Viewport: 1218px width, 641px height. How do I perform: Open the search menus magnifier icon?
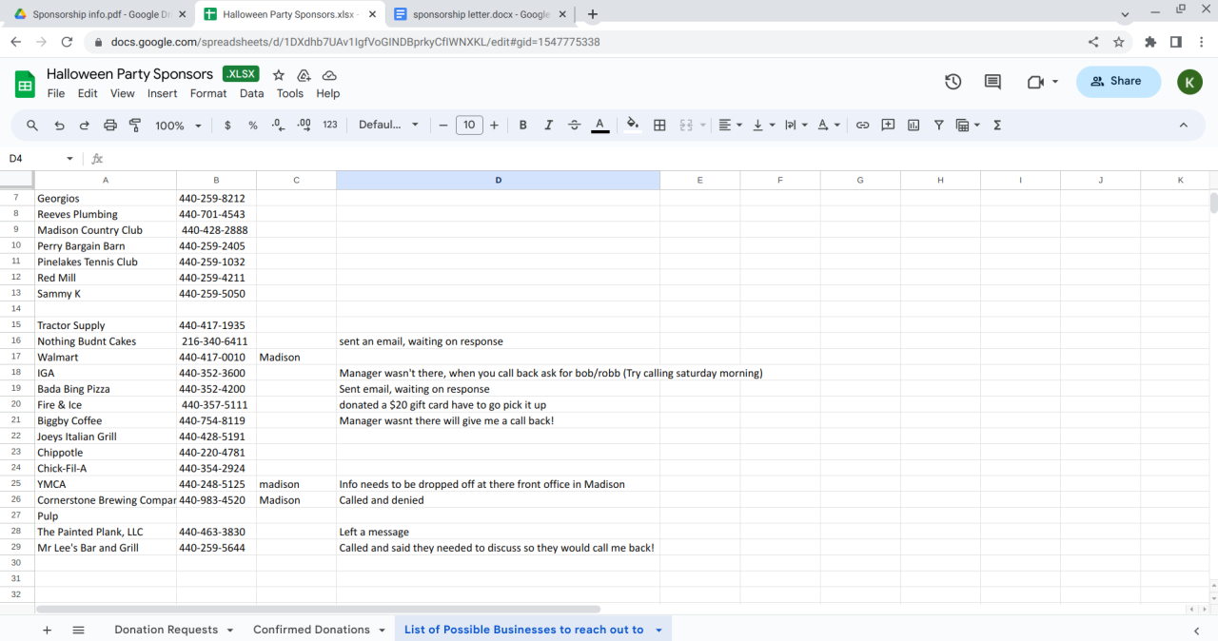click(x=32, y=126)
